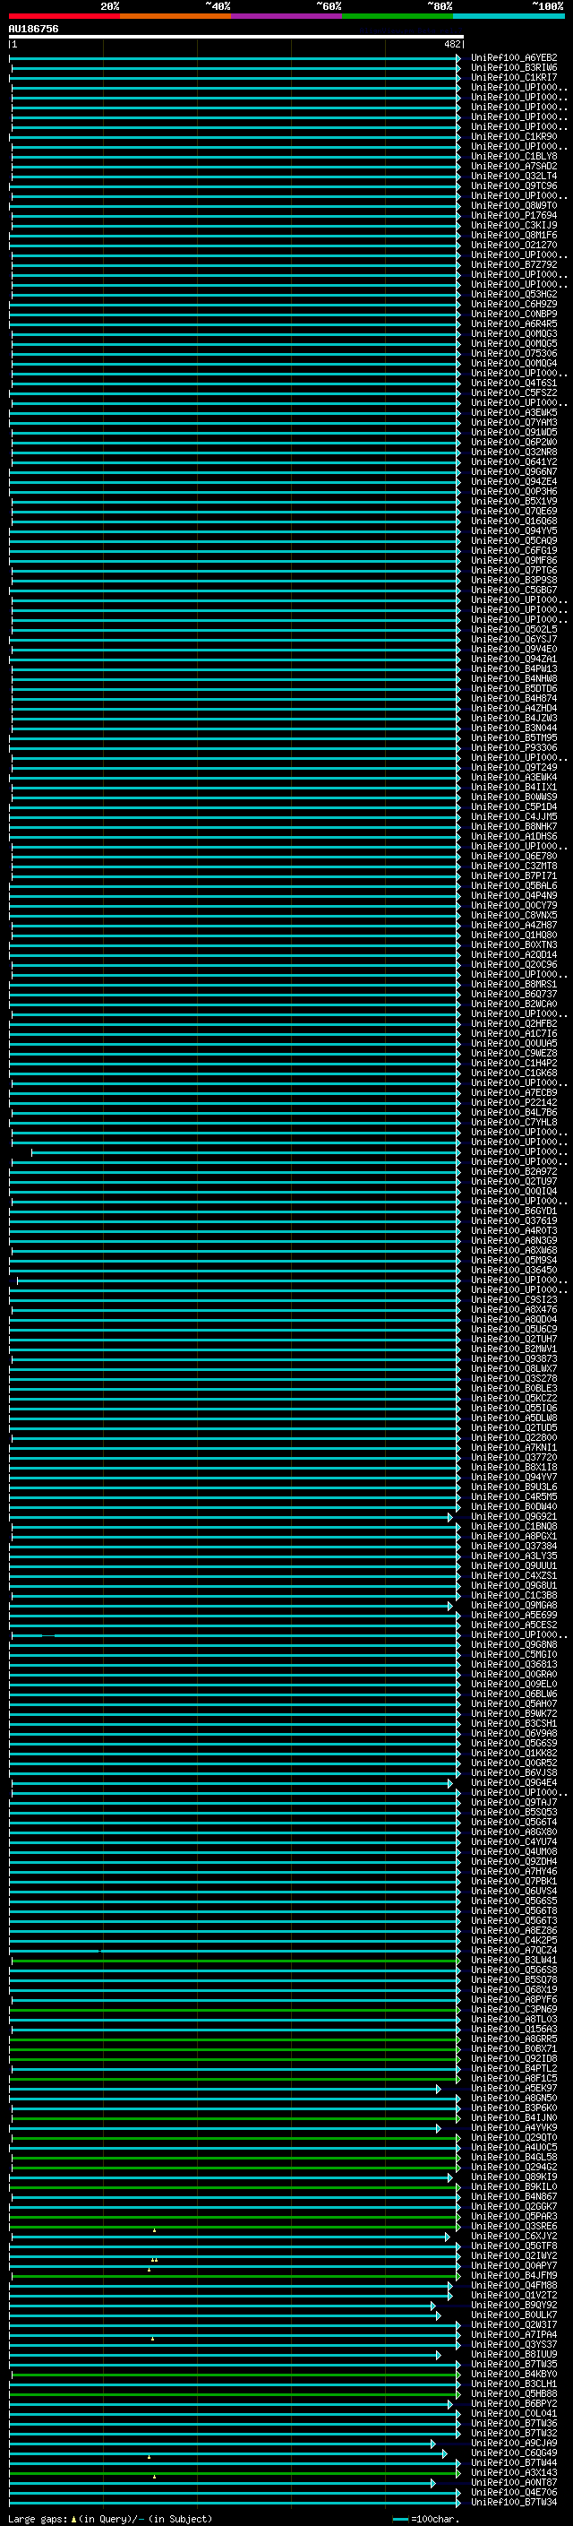This screenshot has width=573, height=2526.
Task: Click the UniRef100_Q5BAL6 label
Action: (514, 885)
